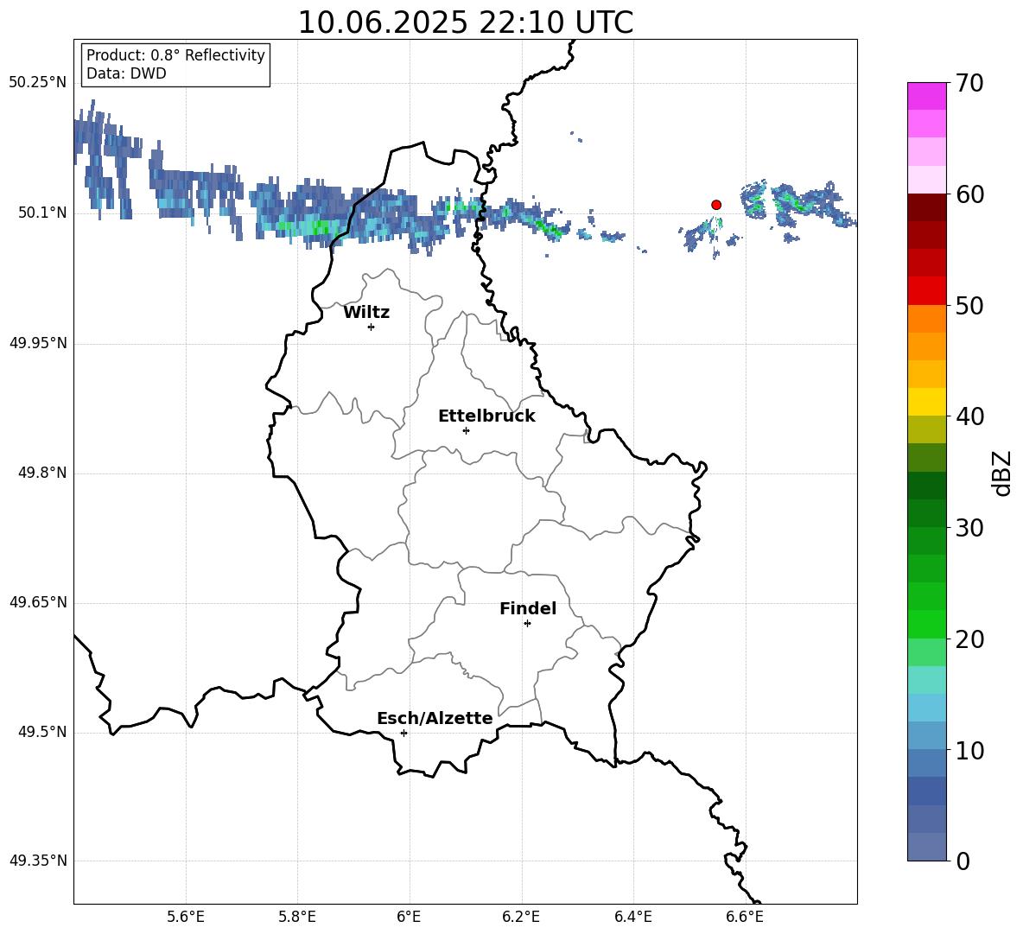Click the turquoise colorbar segment between 10 and 20
The height and width of the screenshot is (934, 1023).
click(926, 680)
